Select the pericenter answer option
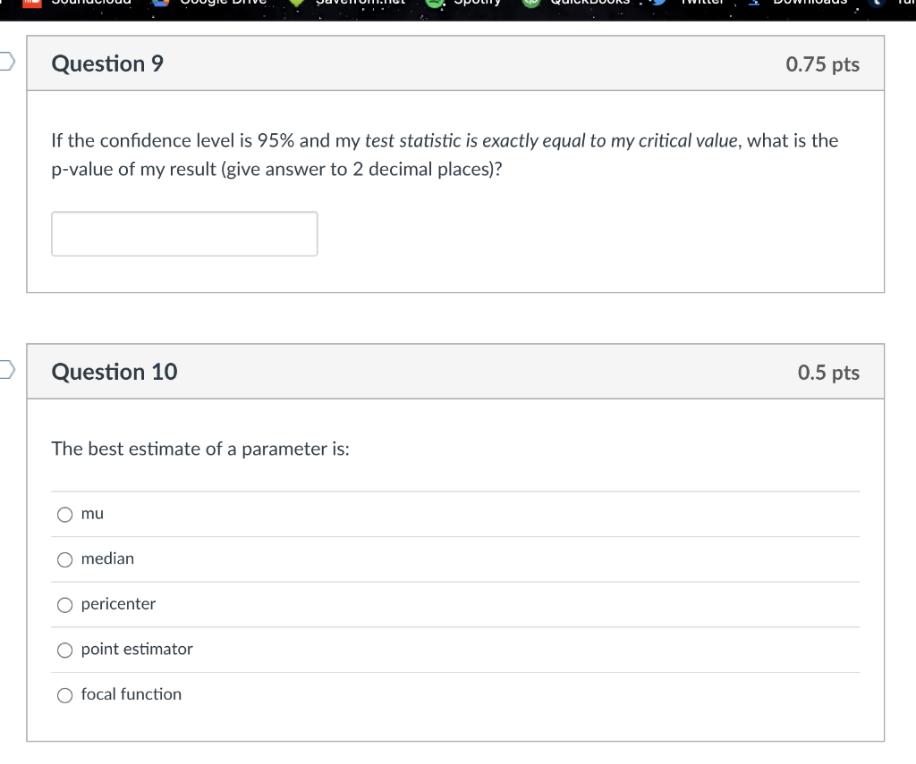The image size is (916, 764). 64,605
